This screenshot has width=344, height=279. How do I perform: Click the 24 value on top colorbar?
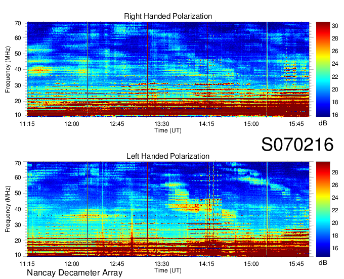(335, 64)
